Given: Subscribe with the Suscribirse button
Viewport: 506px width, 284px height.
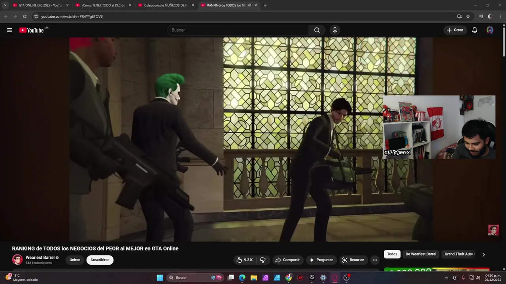Looking at the screenshot, I should coord(100,260).
